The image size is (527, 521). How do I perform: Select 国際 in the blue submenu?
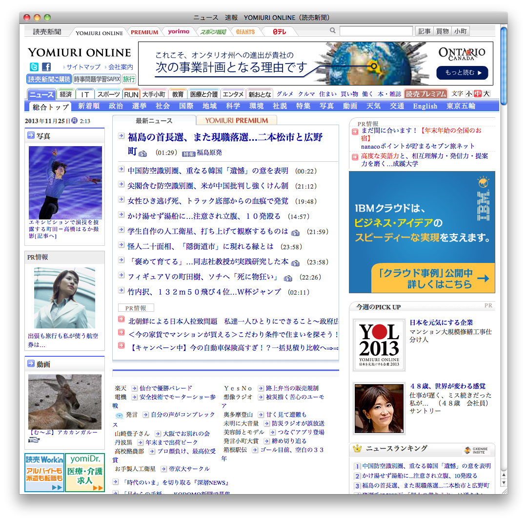pyautogui.click(x=186, y=106)
